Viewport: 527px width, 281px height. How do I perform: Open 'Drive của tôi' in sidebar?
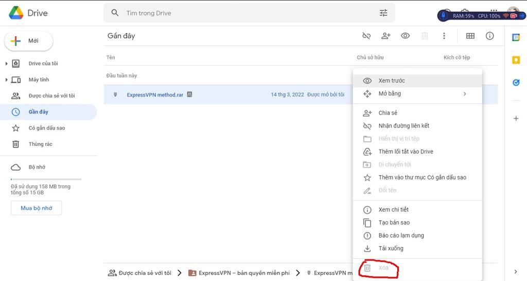(x=43, y=63)
